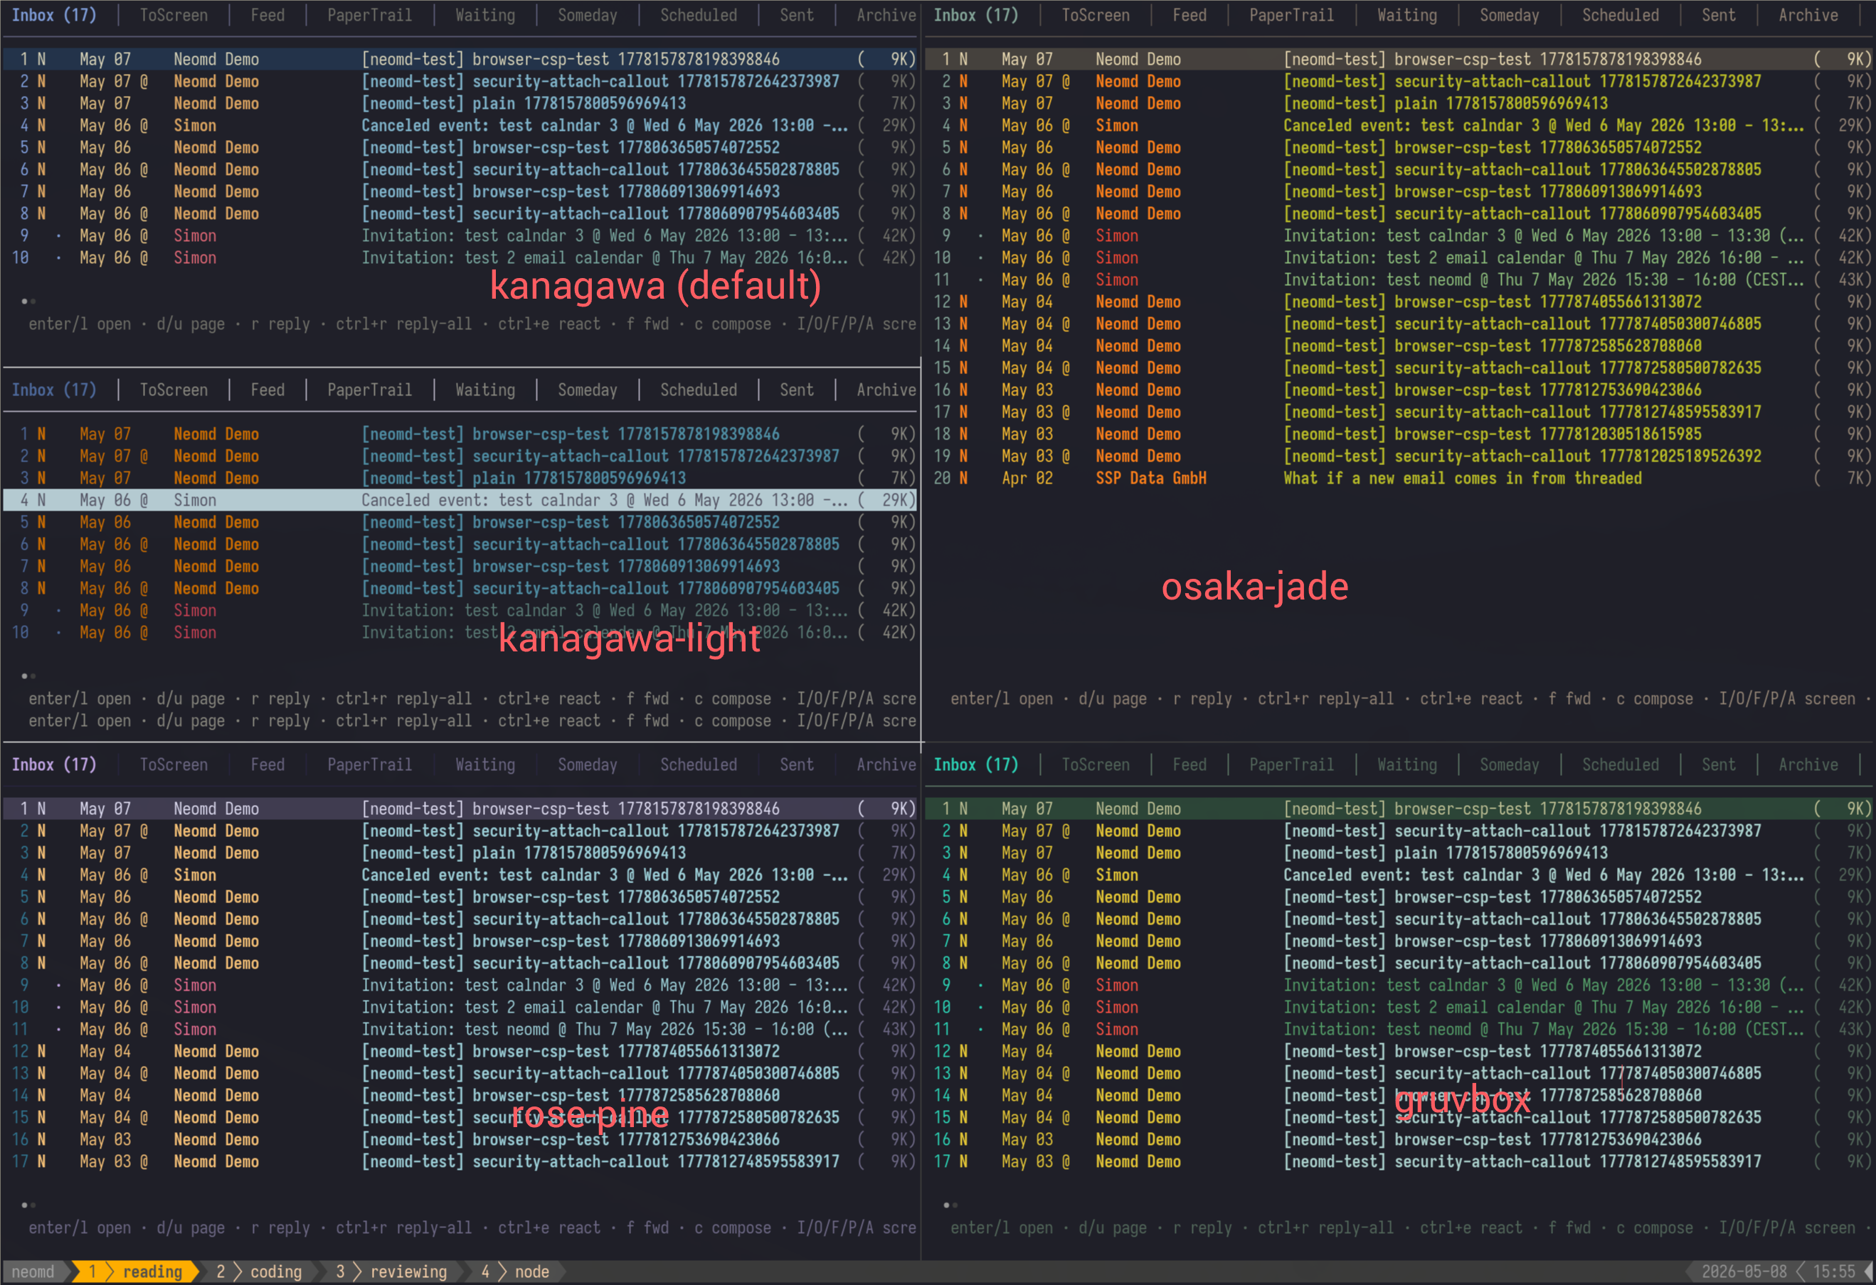Viewport: 1876px width, 1285px height.
Task: Open Waiting tab in rose-pine pane
Action: click(x=484, y=764)
